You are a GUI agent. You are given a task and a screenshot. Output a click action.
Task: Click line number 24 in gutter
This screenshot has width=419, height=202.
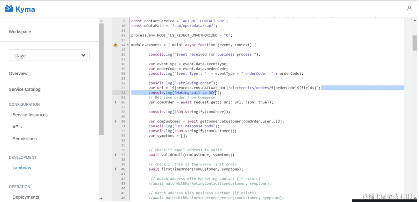123,93
